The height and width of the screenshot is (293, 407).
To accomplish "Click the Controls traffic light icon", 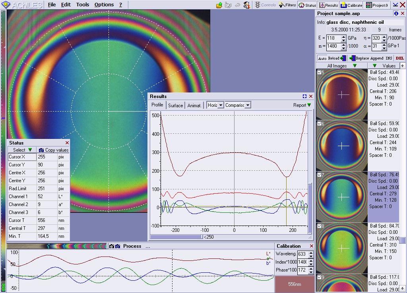I will pyautogui.click(x=257, y=5).
